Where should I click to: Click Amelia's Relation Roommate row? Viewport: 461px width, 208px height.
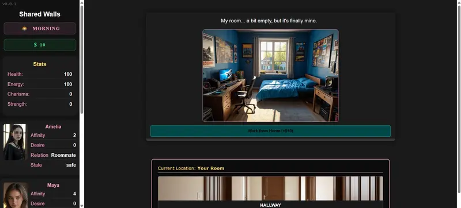coord(53,155)
